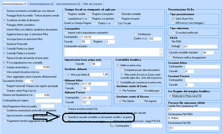Check the Cod. Fiscale omit box

pyautogui.click(x=115, y=23)
